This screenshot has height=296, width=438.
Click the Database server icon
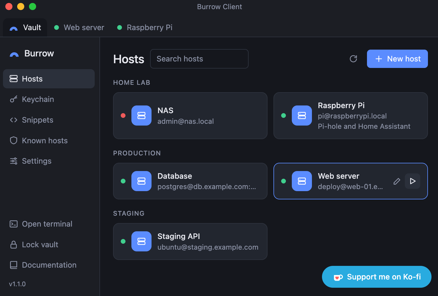[x=141, y=181]
